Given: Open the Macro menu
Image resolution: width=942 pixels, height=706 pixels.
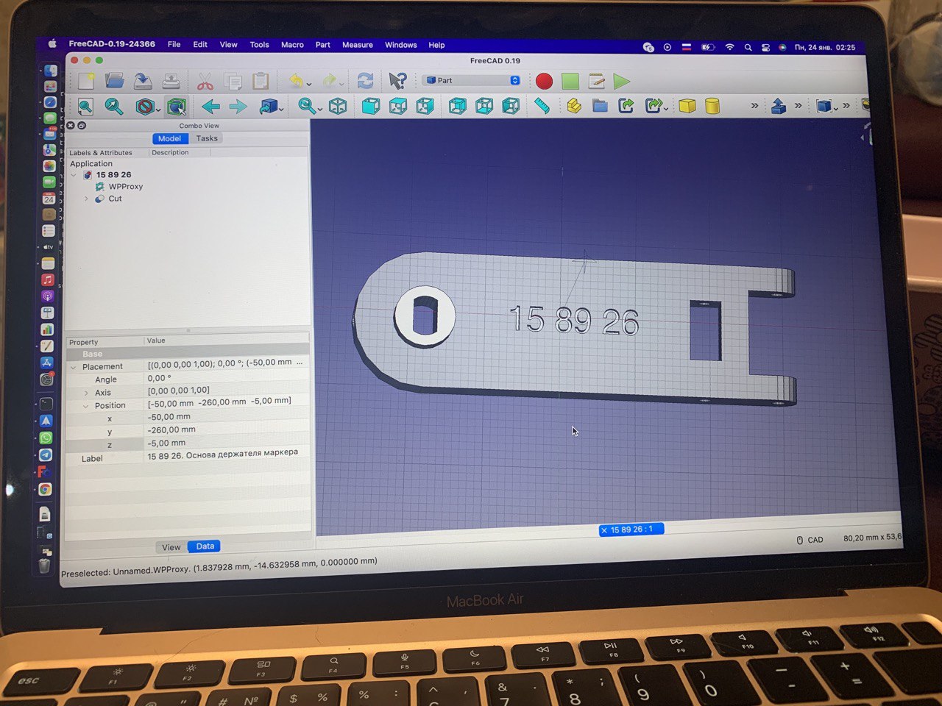Looking at the screenshot, I should (292, 45).
